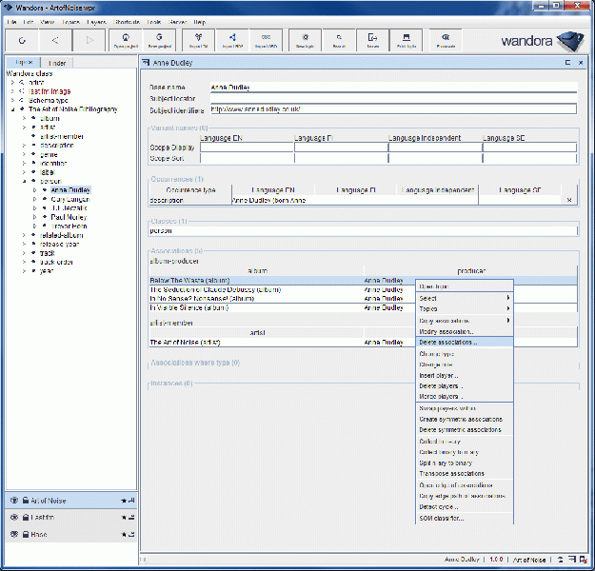Hide the Lastfm layer with its eye icon
Viewport: 595px width, 571px height.
13,517
